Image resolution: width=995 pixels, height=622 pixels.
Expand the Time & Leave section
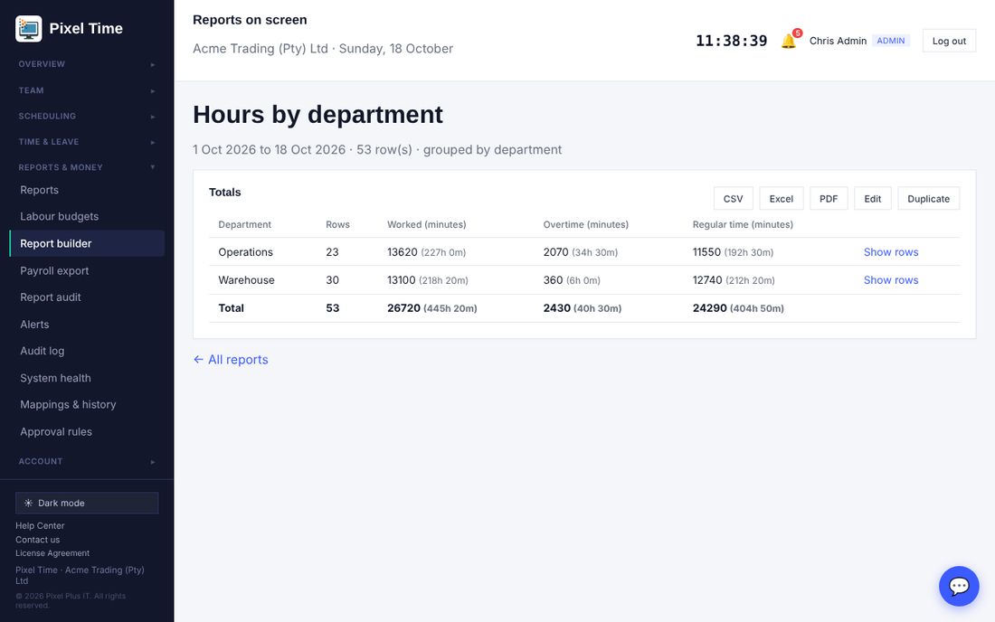point(87,142)
